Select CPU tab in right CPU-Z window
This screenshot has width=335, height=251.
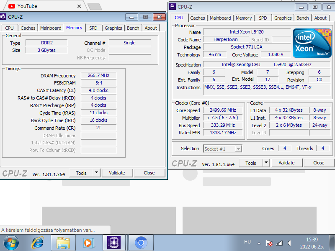(x=179, y=18)
